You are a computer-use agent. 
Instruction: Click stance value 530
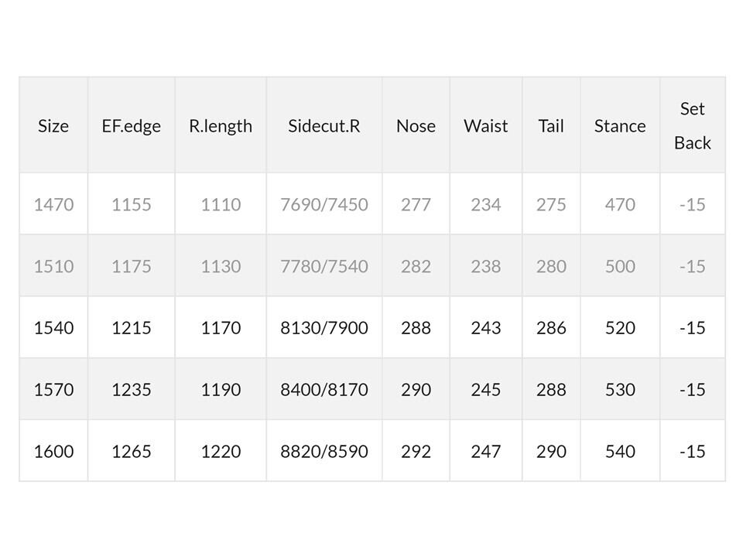(620, 389)
